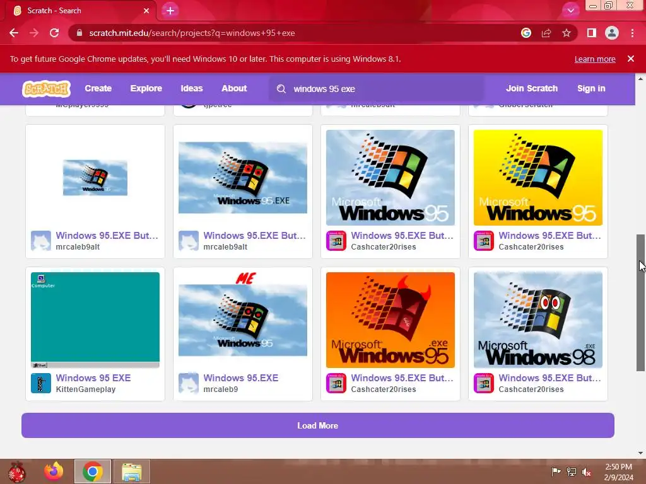Click the network tray icon

coord(572,472)
